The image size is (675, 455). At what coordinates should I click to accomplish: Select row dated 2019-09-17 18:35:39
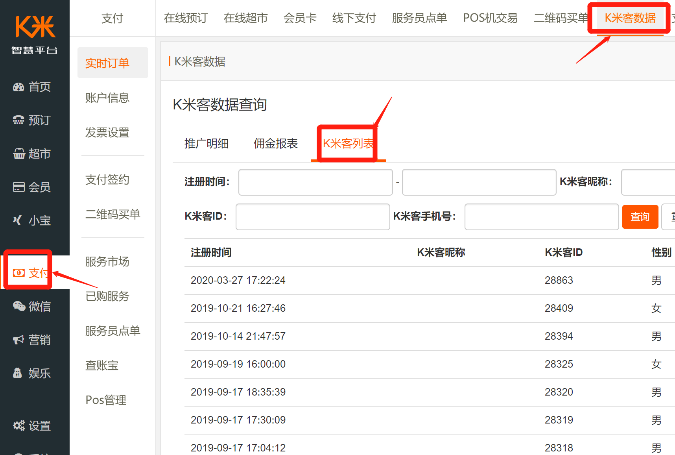point(430,392)
